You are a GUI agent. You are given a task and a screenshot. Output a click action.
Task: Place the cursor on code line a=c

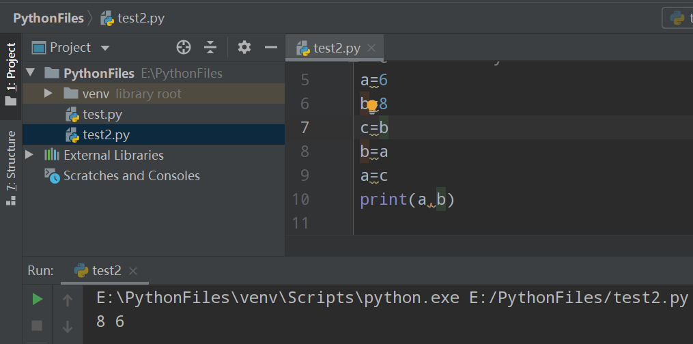(374, 175)
